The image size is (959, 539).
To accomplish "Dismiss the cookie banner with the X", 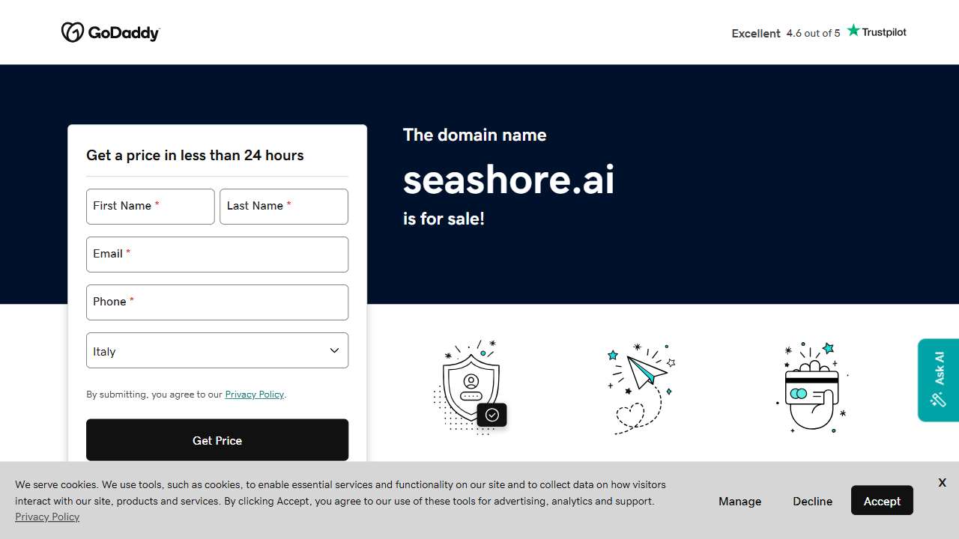I will pos(942,482).
